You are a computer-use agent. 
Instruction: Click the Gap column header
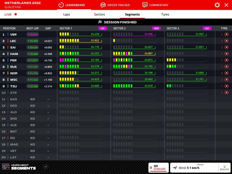[48, 28]
